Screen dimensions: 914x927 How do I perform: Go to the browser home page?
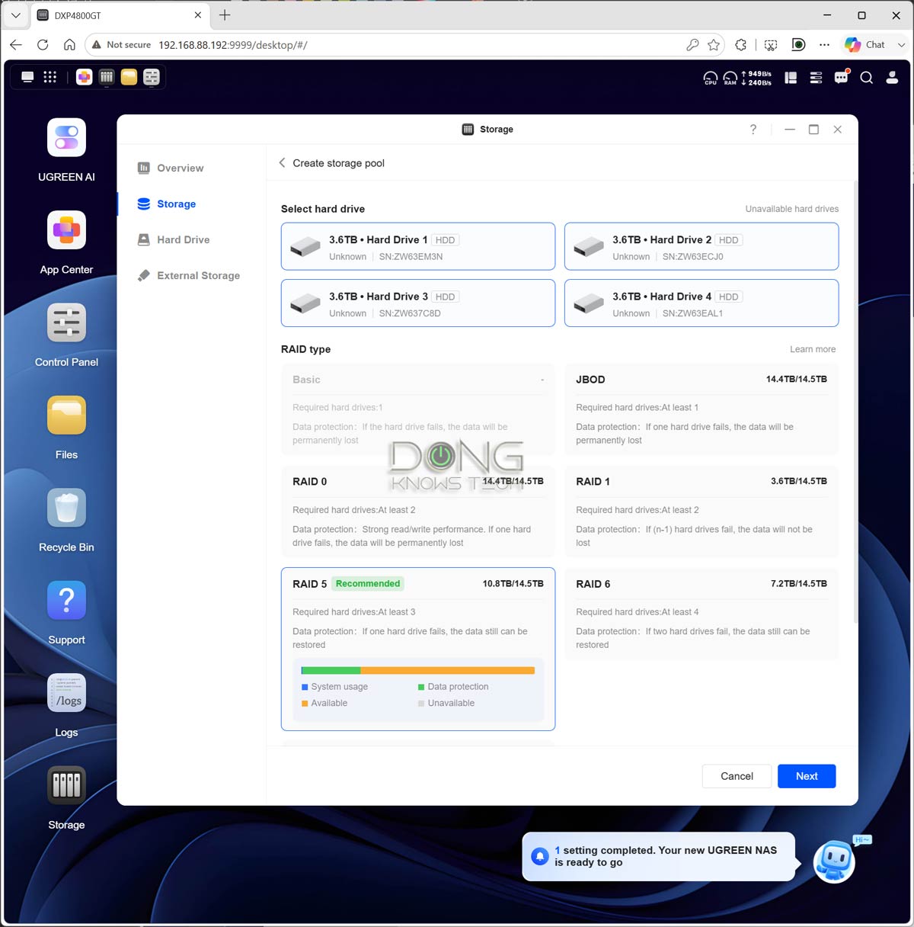69,45
